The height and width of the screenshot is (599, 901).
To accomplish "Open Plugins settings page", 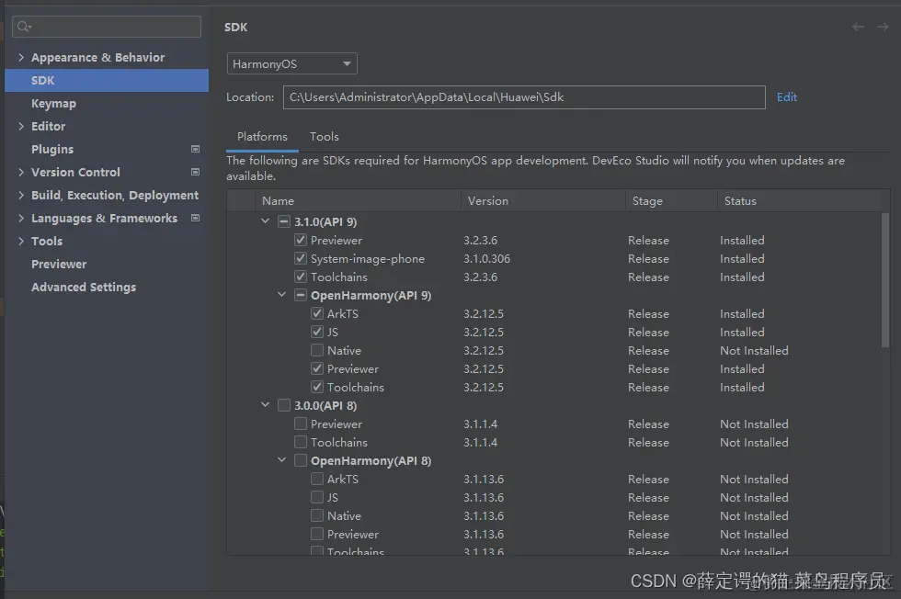I will 52,150.
